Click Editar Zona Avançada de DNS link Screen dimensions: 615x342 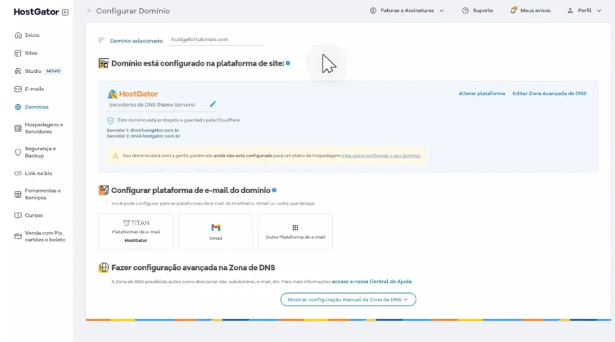point(549,93)
